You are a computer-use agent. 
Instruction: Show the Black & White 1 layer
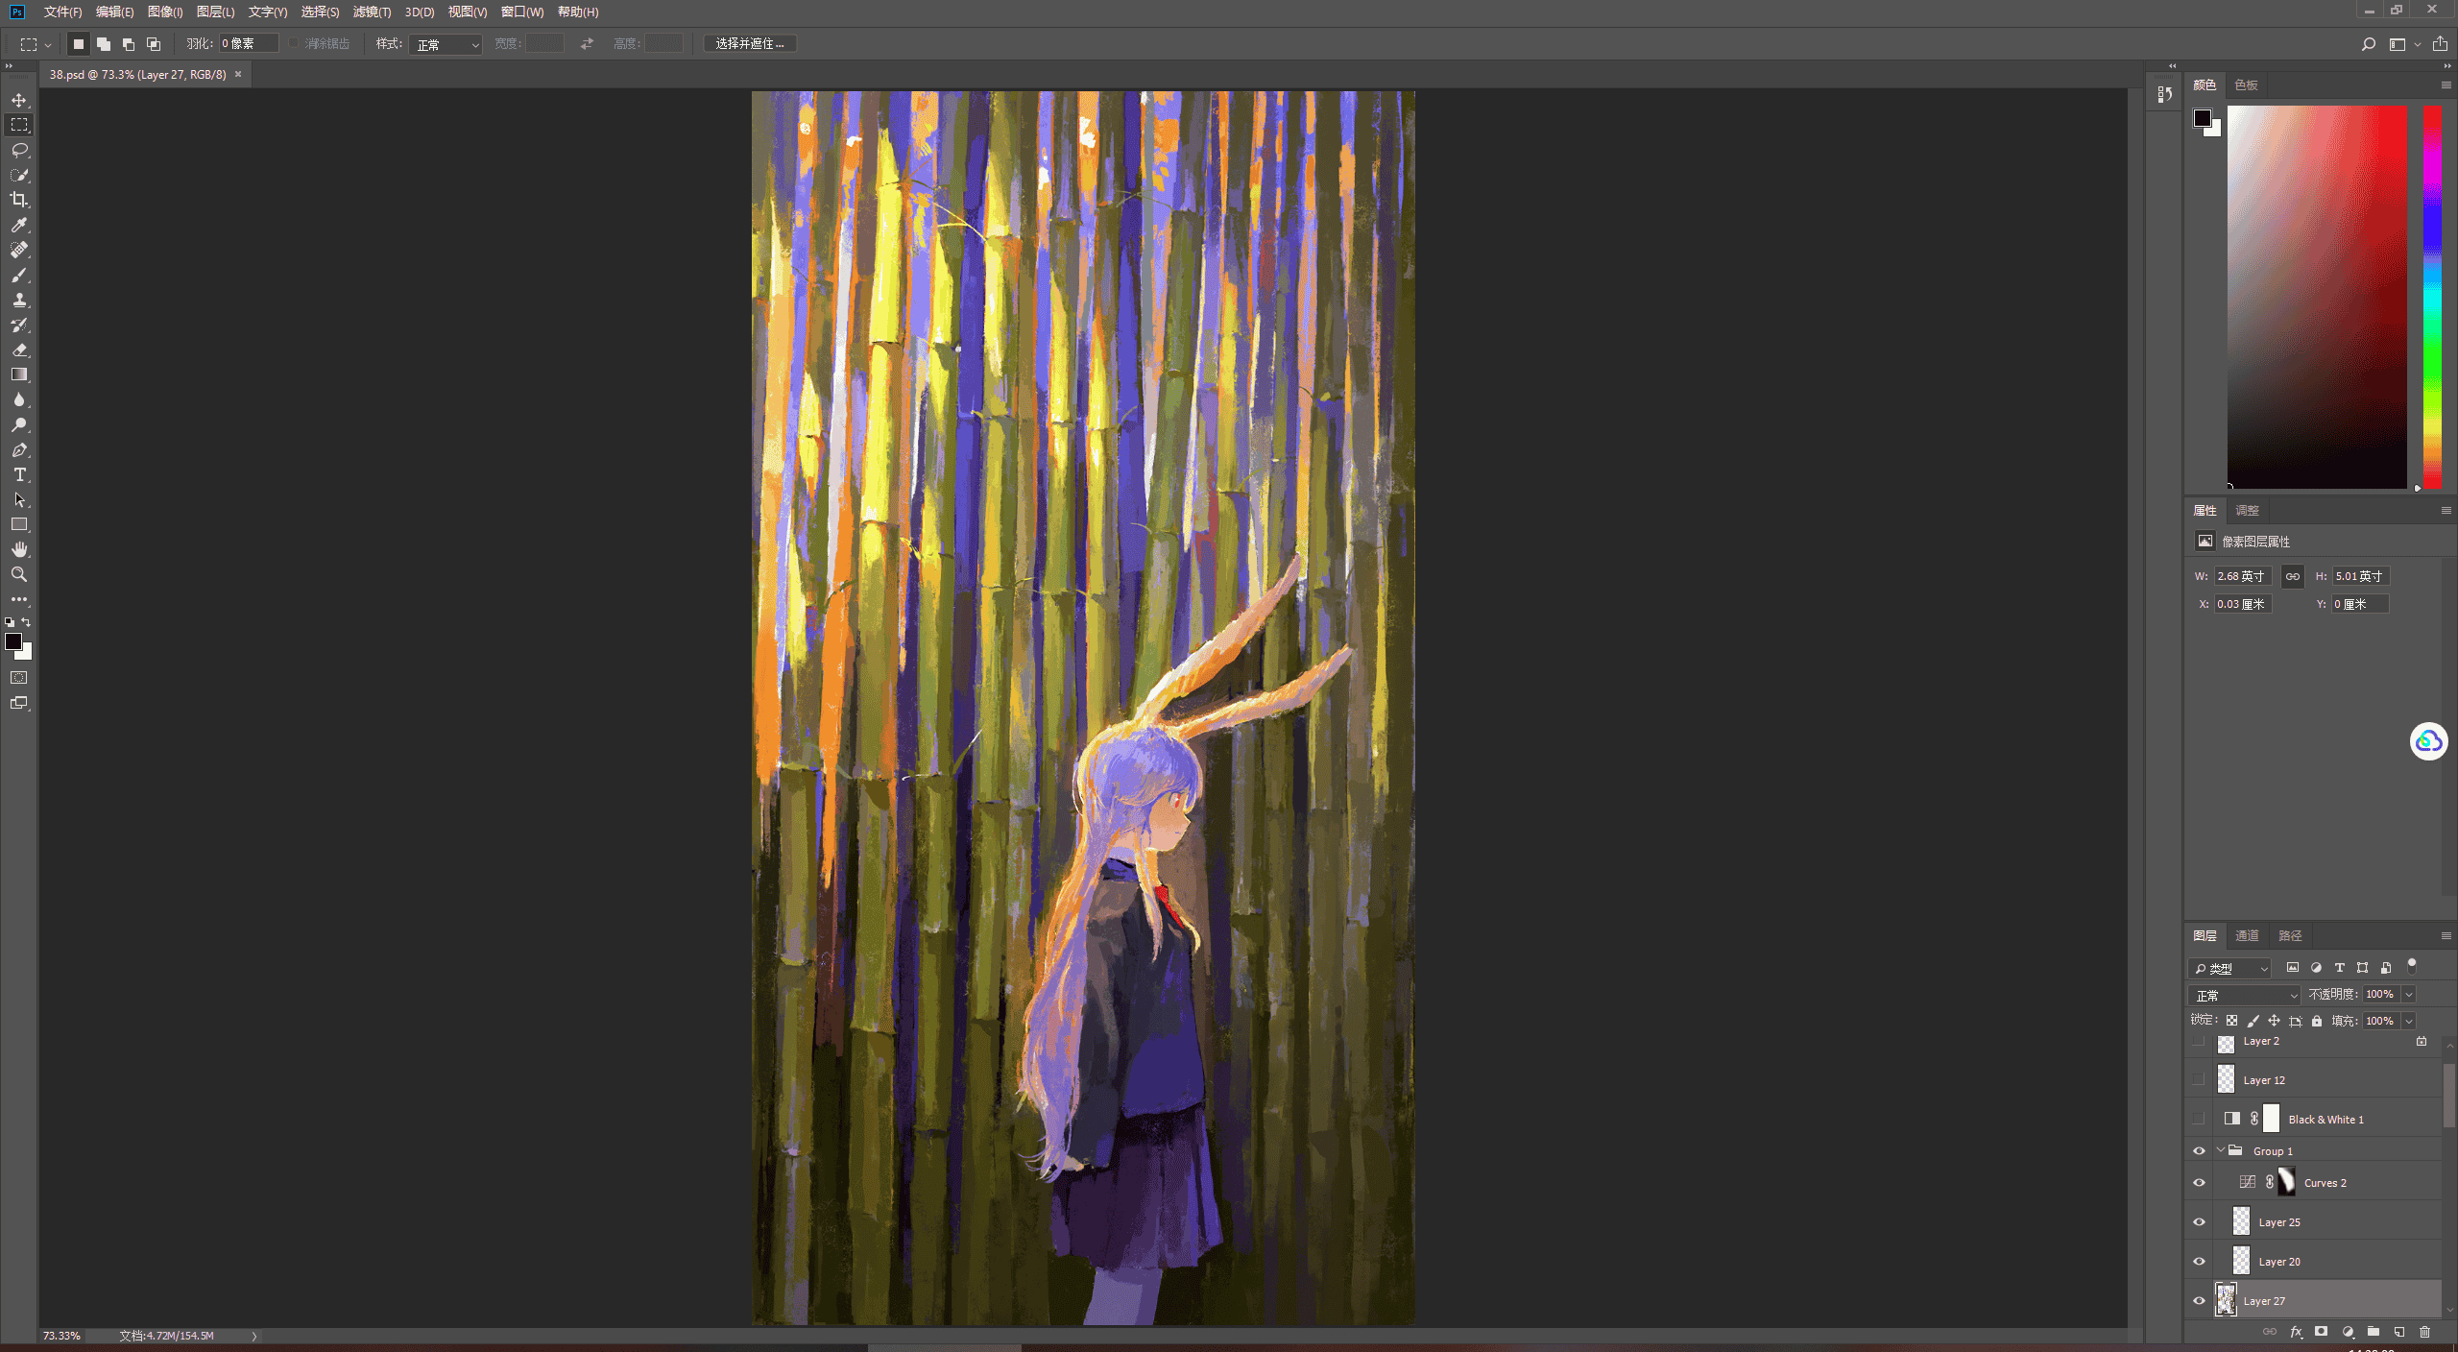[x=2199, y=1119]
